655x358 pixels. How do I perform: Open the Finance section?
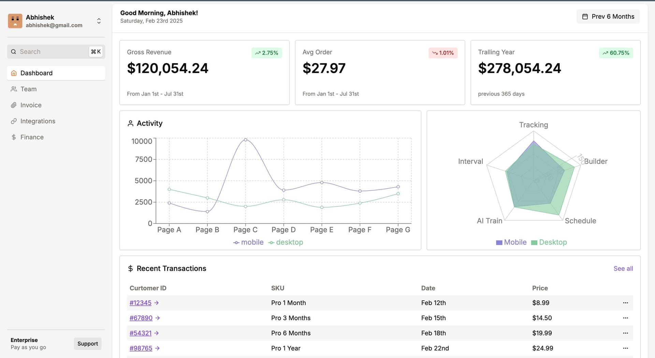32,137
